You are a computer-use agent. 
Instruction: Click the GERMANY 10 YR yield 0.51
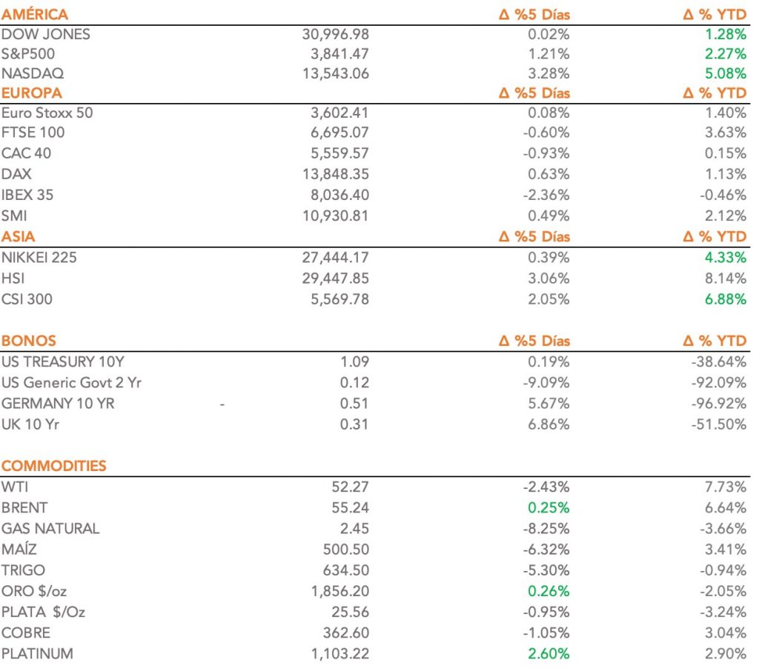coord(354,404)
